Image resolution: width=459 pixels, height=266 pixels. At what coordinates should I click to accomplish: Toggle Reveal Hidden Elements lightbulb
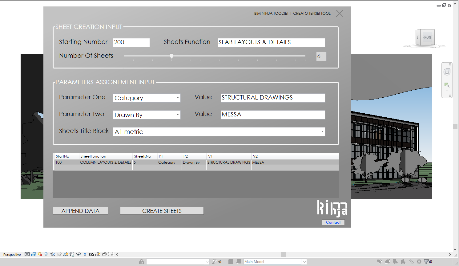[85, 254]
